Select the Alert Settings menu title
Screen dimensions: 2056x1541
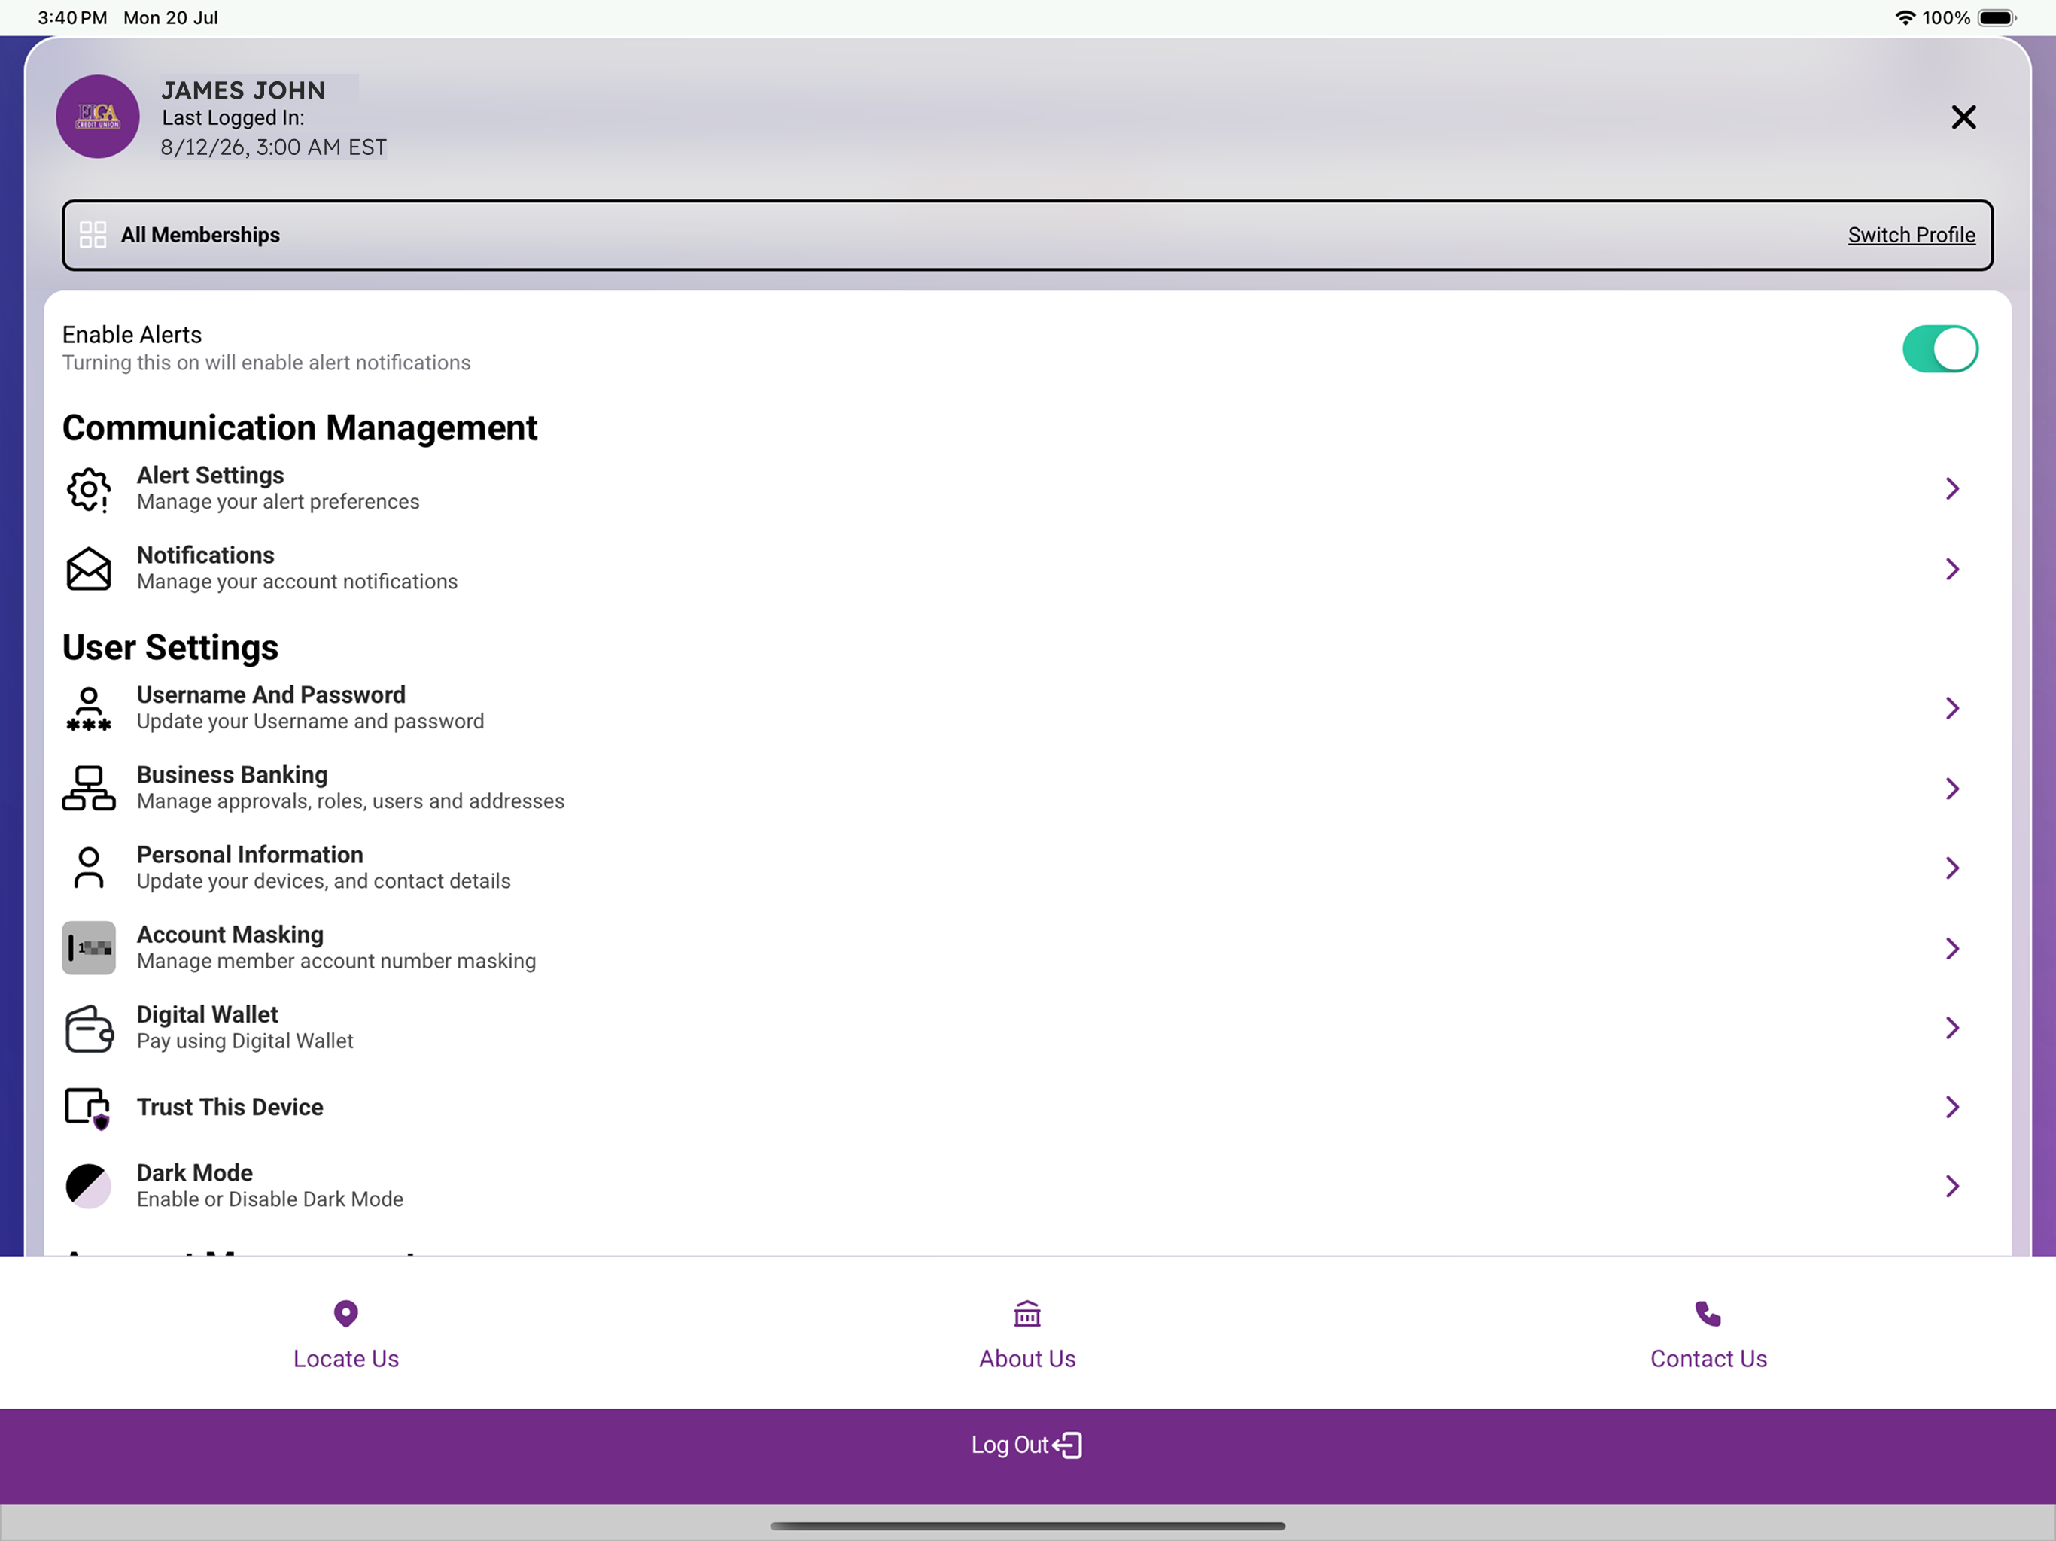[x=210, y=475]
